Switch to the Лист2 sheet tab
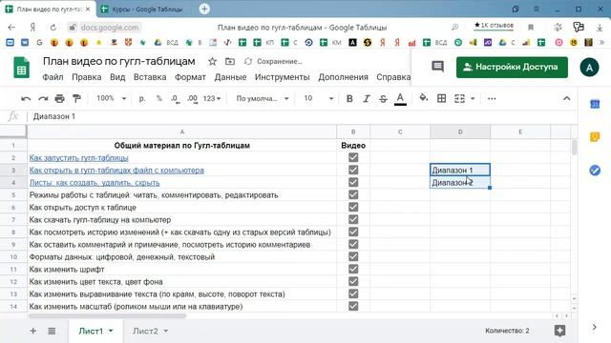 pyautogui.click(x=145, y=331)
